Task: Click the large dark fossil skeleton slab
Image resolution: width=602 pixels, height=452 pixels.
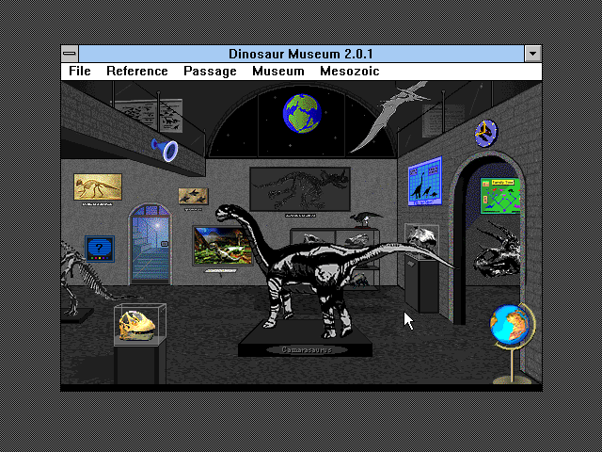Action: click(300, 189)
